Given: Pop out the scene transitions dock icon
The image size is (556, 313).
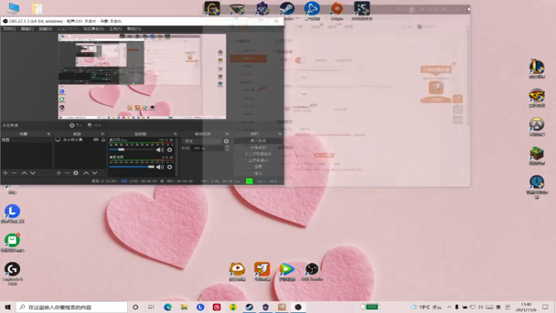Looking at the screenshot, I should coord(227,134).
